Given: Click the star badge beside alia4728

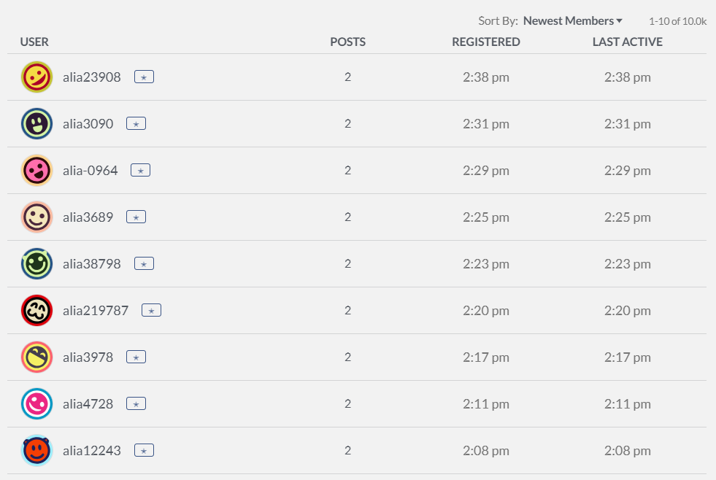Looking at the screenshot, I should tap(136, 404).
